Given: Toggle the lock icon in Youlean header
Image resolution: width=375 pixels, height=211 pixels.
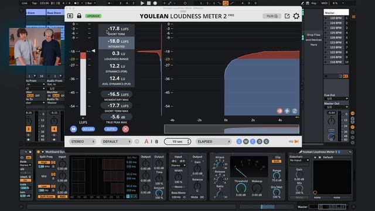Looking at the screenshot, I should click(x=79, y=16).
